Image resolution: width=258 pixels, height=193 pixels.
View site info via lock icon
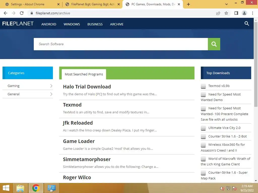pyautogui.click(x=32, y=13)
